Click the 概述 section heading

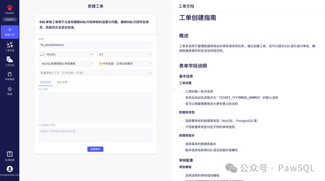point(184,36)
